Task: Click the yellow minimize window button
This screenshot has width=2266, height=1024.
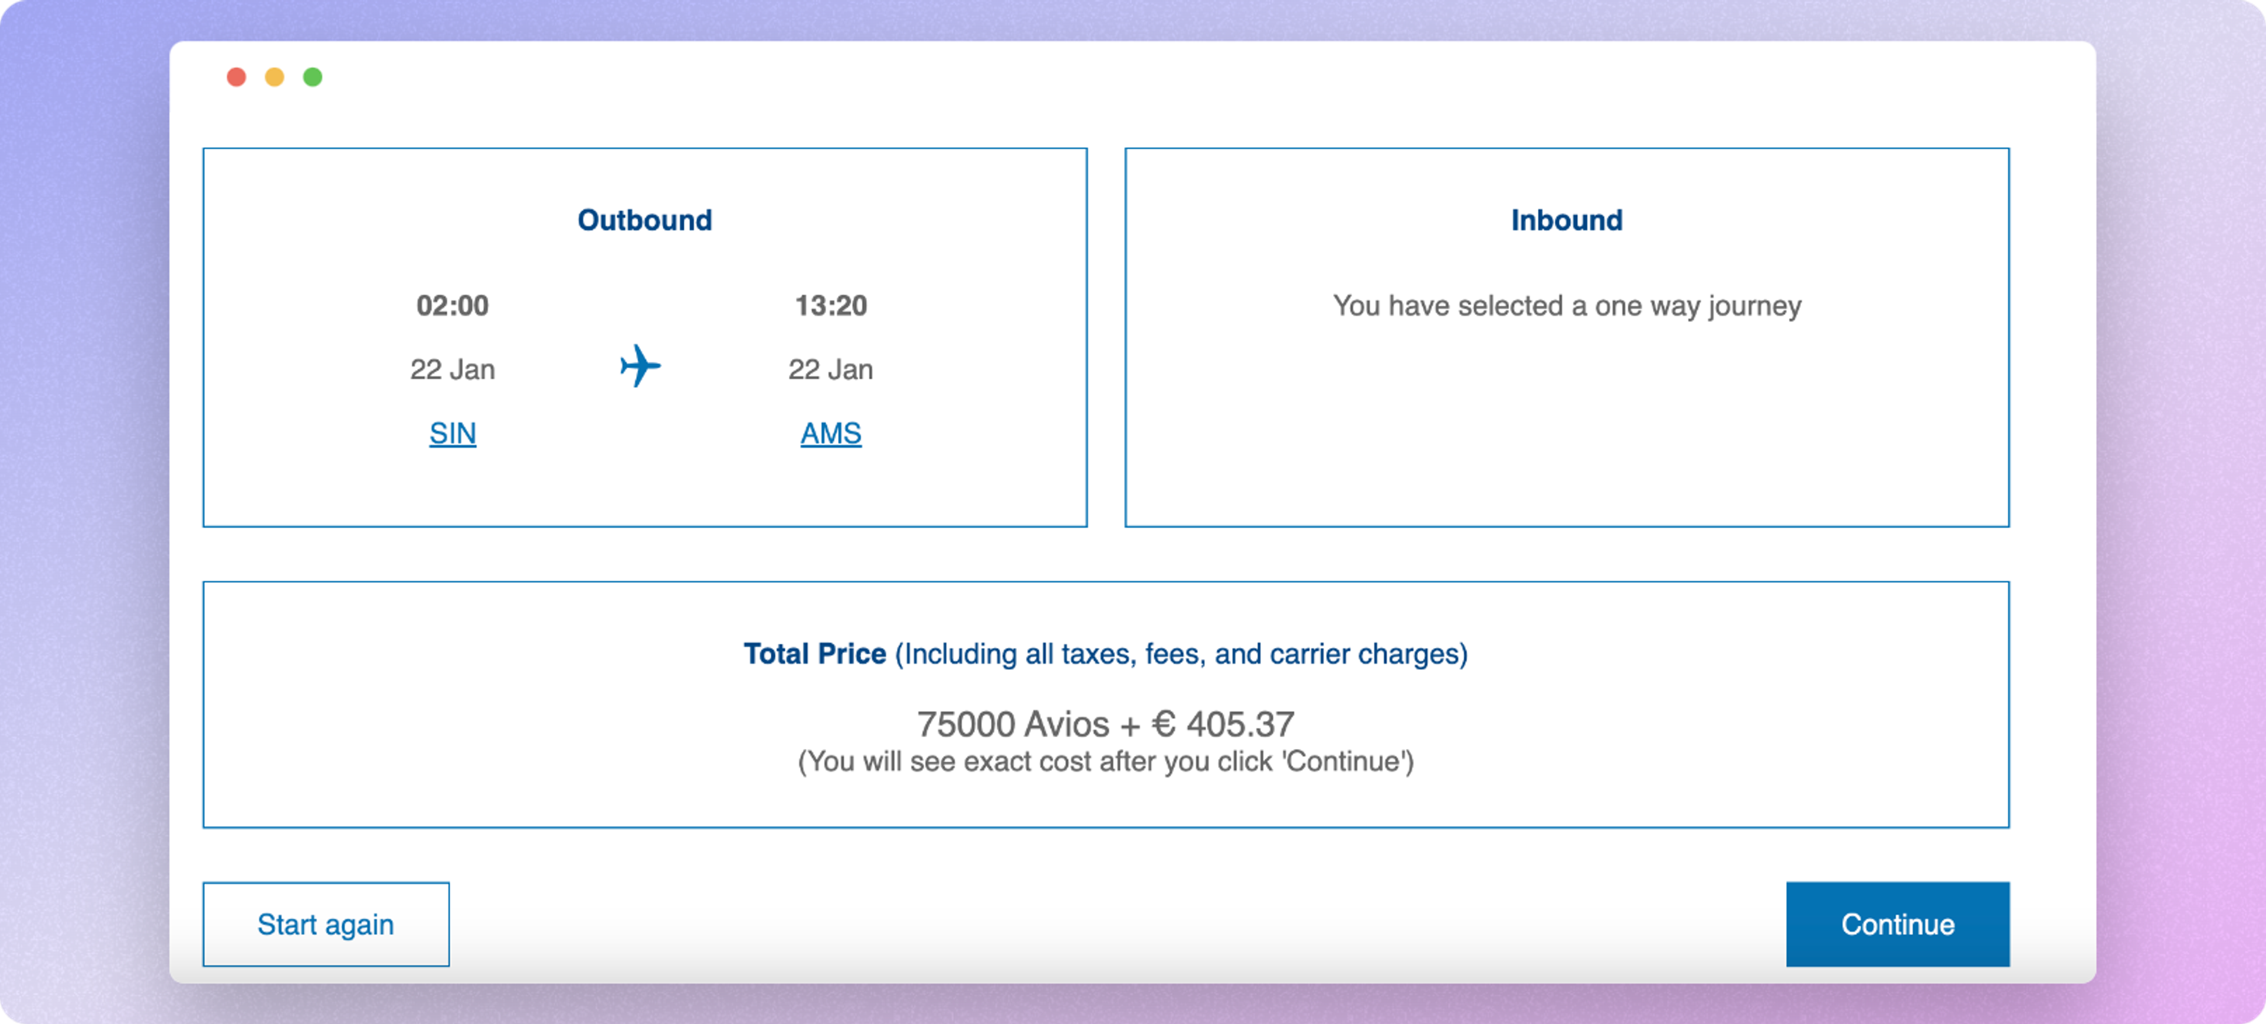Action: (274, 77)
